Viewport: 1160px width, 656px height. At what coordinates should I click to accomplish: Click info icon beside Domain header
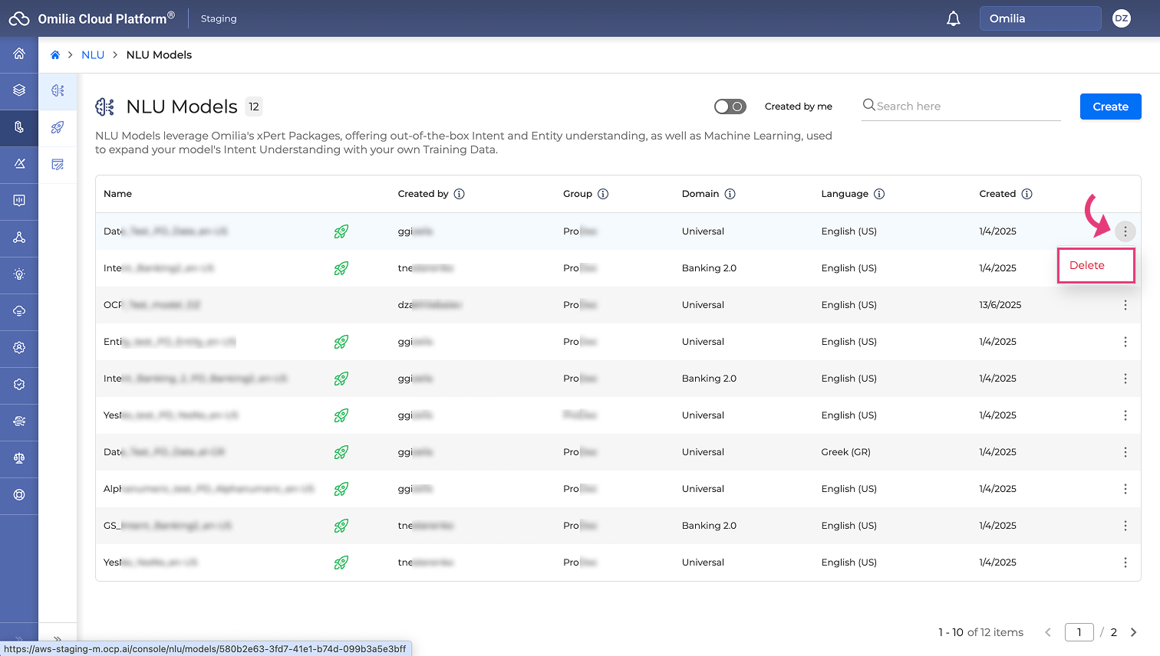coord(730,194)
